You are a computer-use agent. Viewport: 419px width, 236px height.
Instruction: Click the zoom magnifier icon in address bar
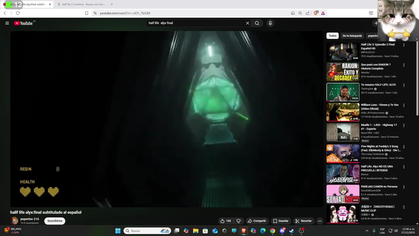(300, 13)
